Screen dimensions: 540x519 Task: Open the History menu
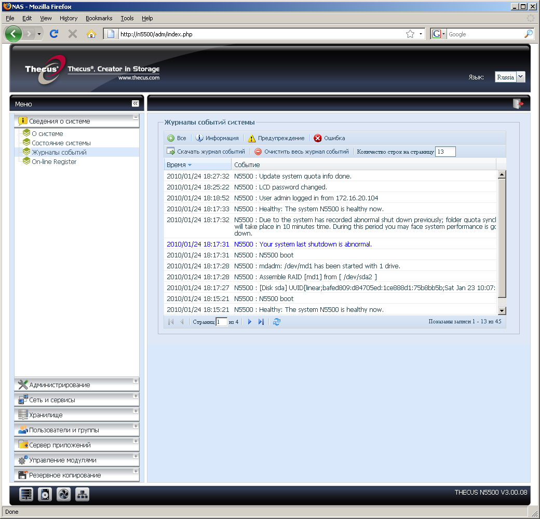(69, 18)
